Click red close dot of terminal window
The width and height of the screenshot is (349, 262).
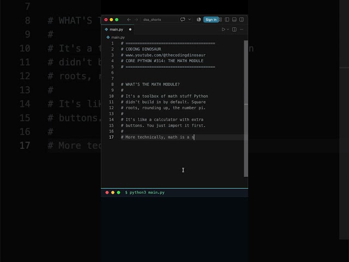(107, 193)
